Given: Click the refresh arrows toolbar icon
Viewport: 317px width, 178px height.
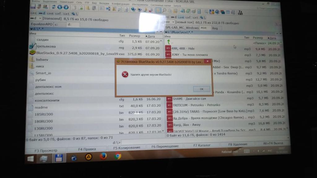Looking at the screenshot, I should pyautogui.click(x=54, y=7).
